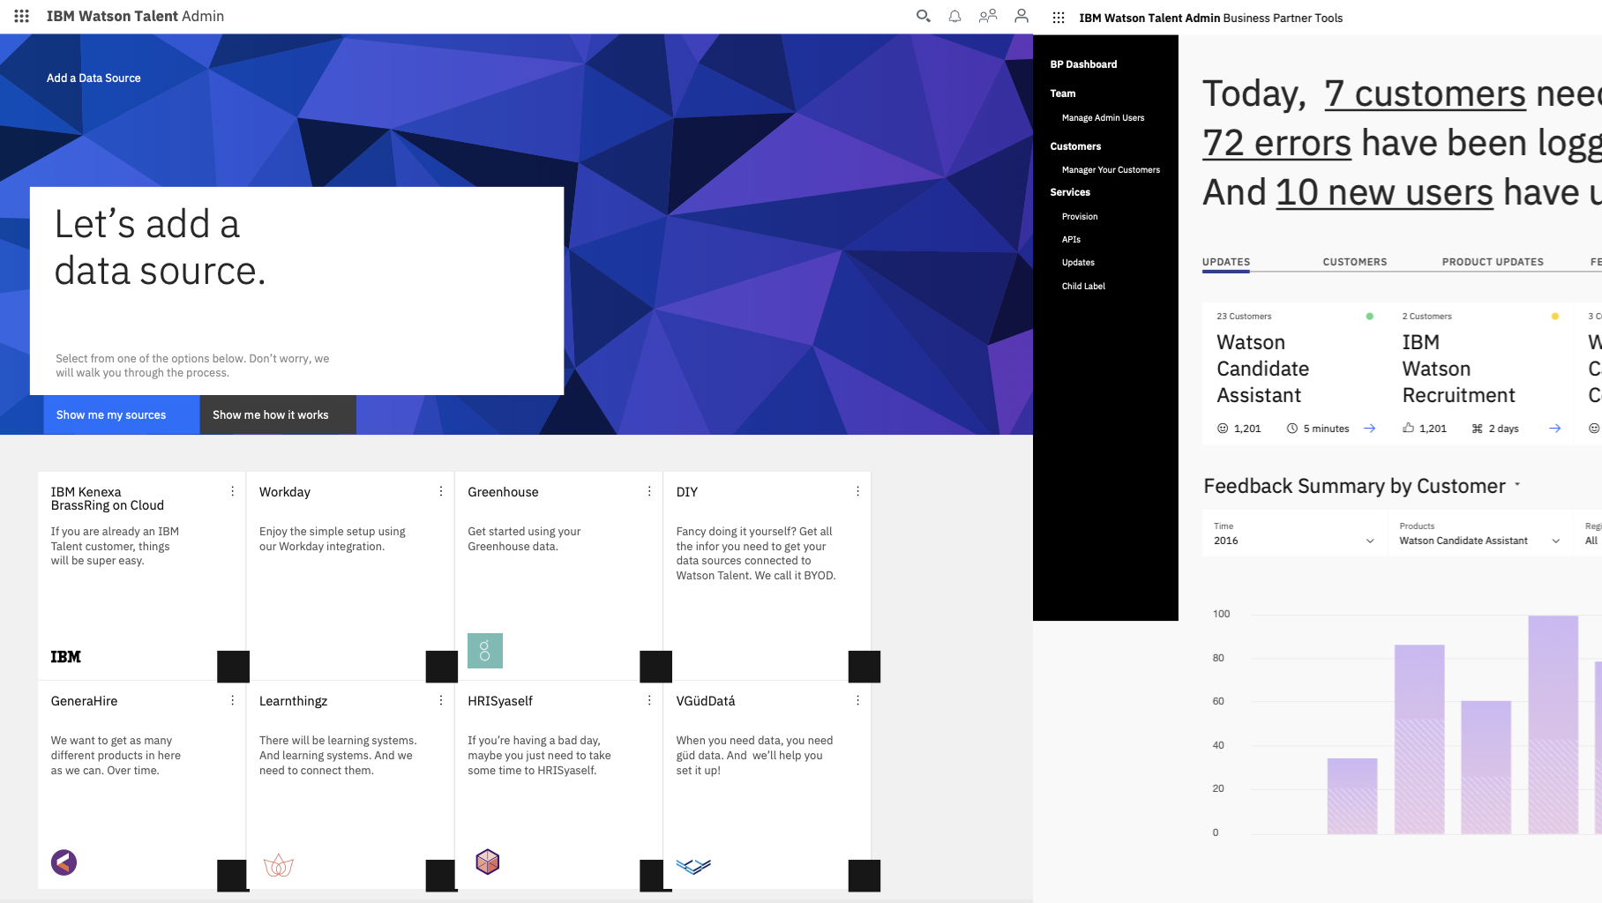
Task: Click the Learnthingz lotus logo
Action: coord(279,865)
